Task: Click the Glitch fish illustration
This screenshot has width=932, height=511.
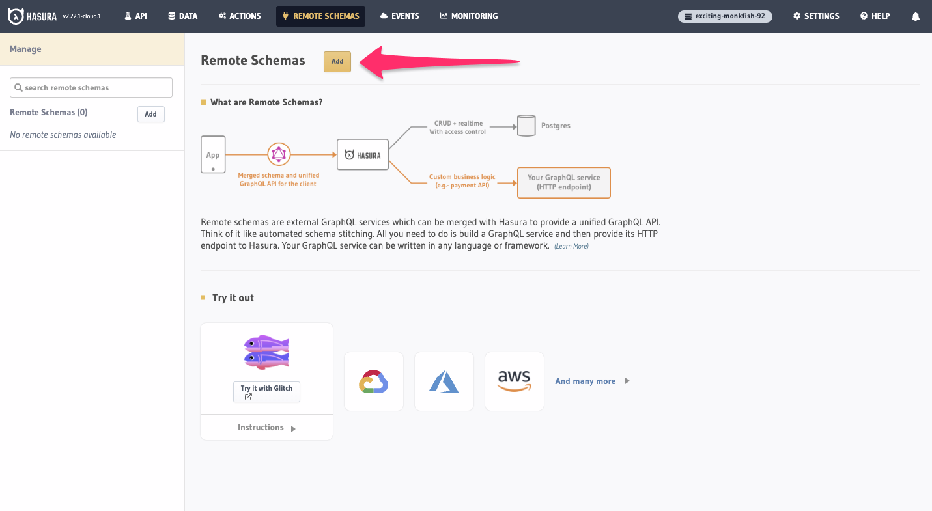Action: coord(266,352)
